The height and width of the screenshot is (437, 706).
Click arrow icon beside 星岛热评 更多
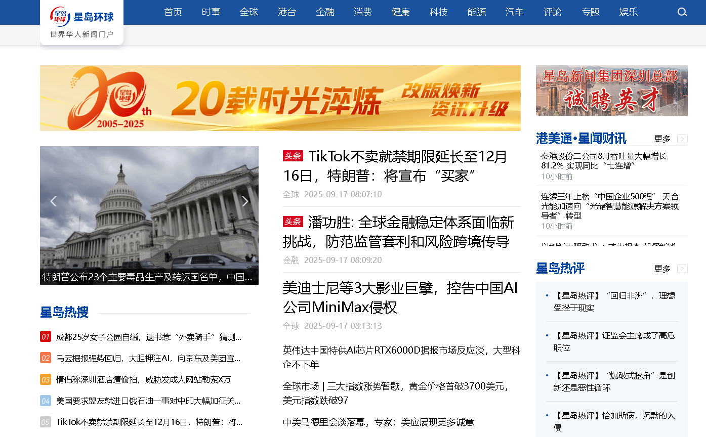[x=682, y=269]
